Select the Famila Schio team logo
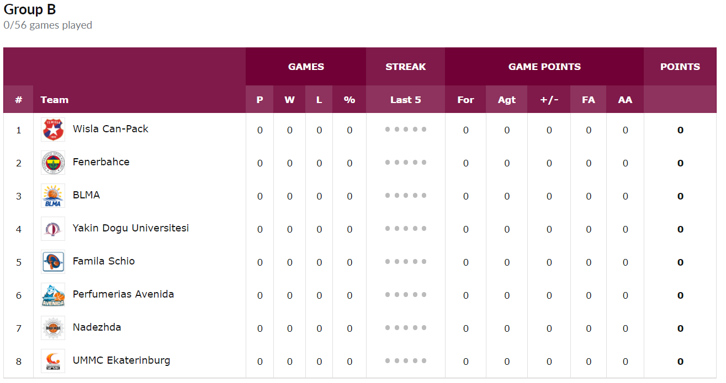This screenshot has width=726, height=383. click(x=53, y=262)
